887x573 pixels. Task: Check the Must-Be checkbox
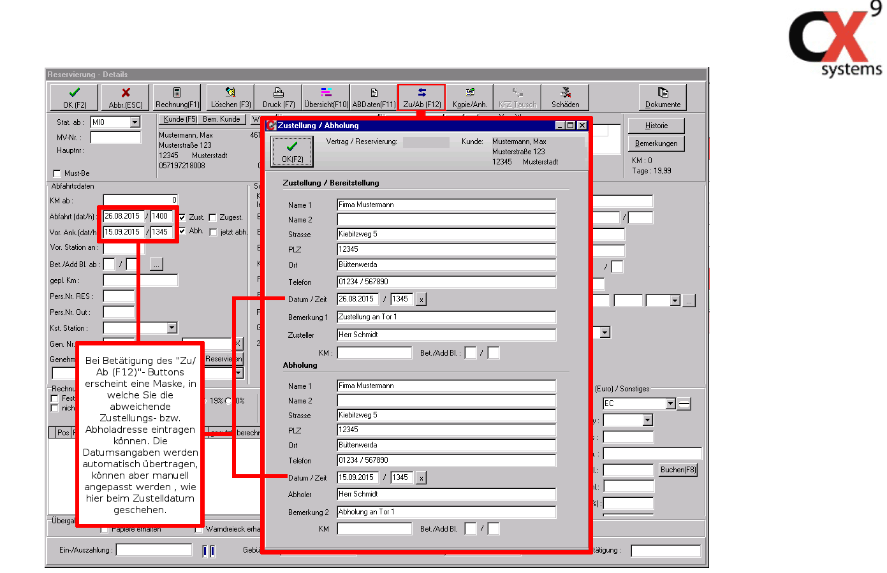tap(57, 173)
